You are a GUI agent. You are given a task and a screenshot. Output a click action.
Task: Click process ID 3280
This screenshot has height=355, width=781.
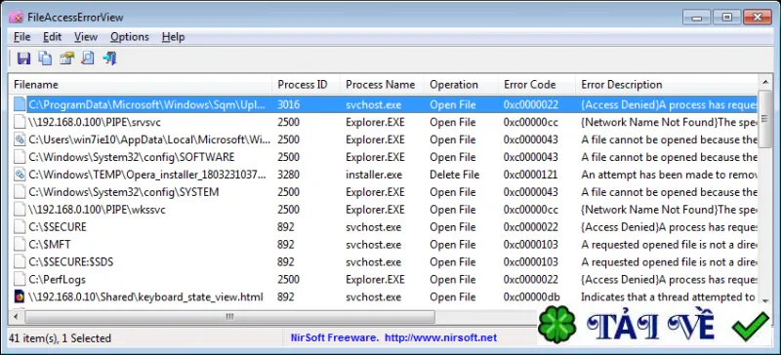pos(288,175)
